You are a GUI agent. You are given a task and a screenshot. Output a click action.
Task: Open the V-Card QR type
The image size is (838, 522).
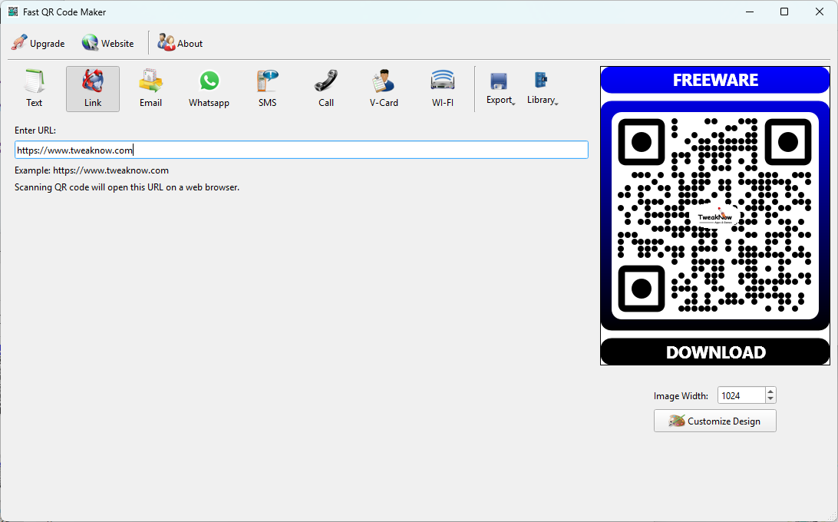[384, 89]
